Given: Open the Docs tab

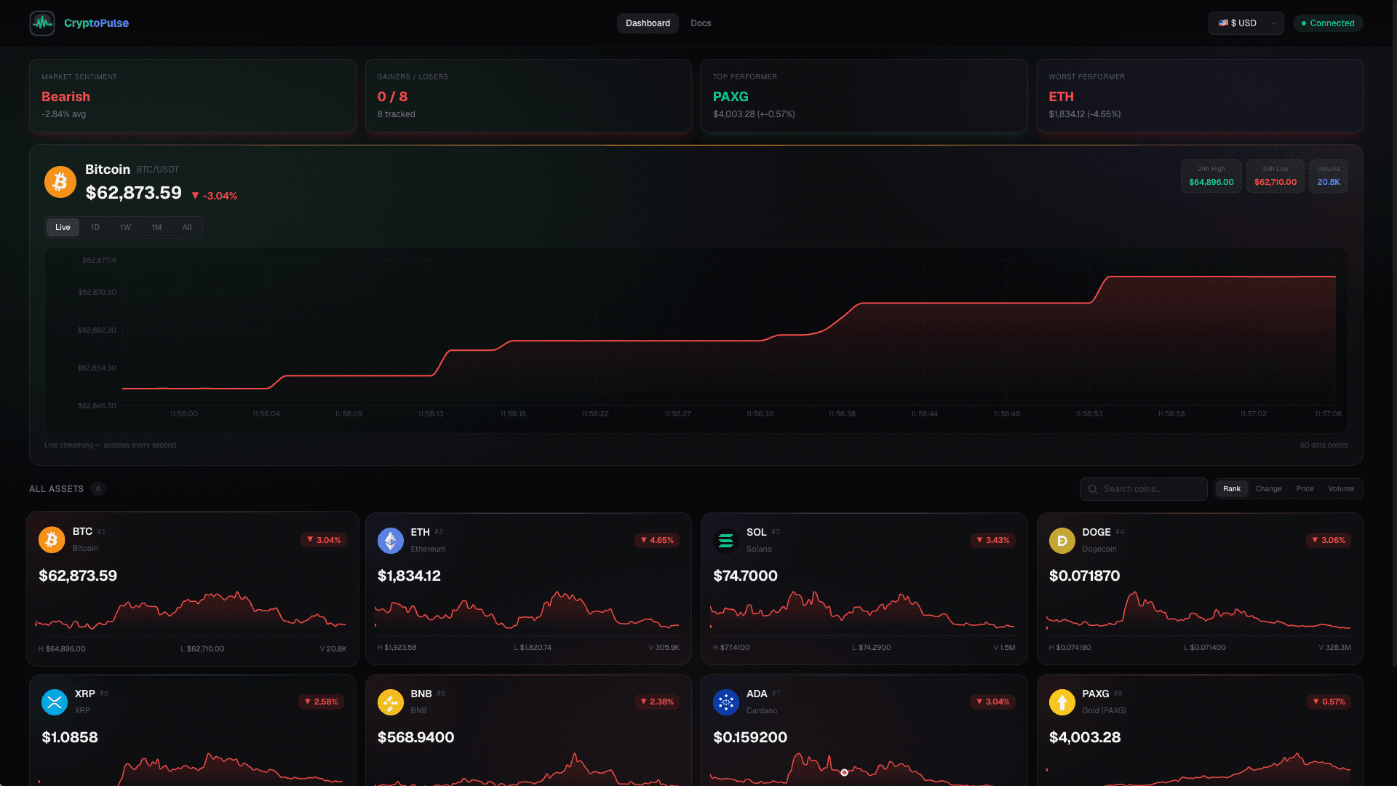Looking at the screenshot, I should tap(701, 23).
